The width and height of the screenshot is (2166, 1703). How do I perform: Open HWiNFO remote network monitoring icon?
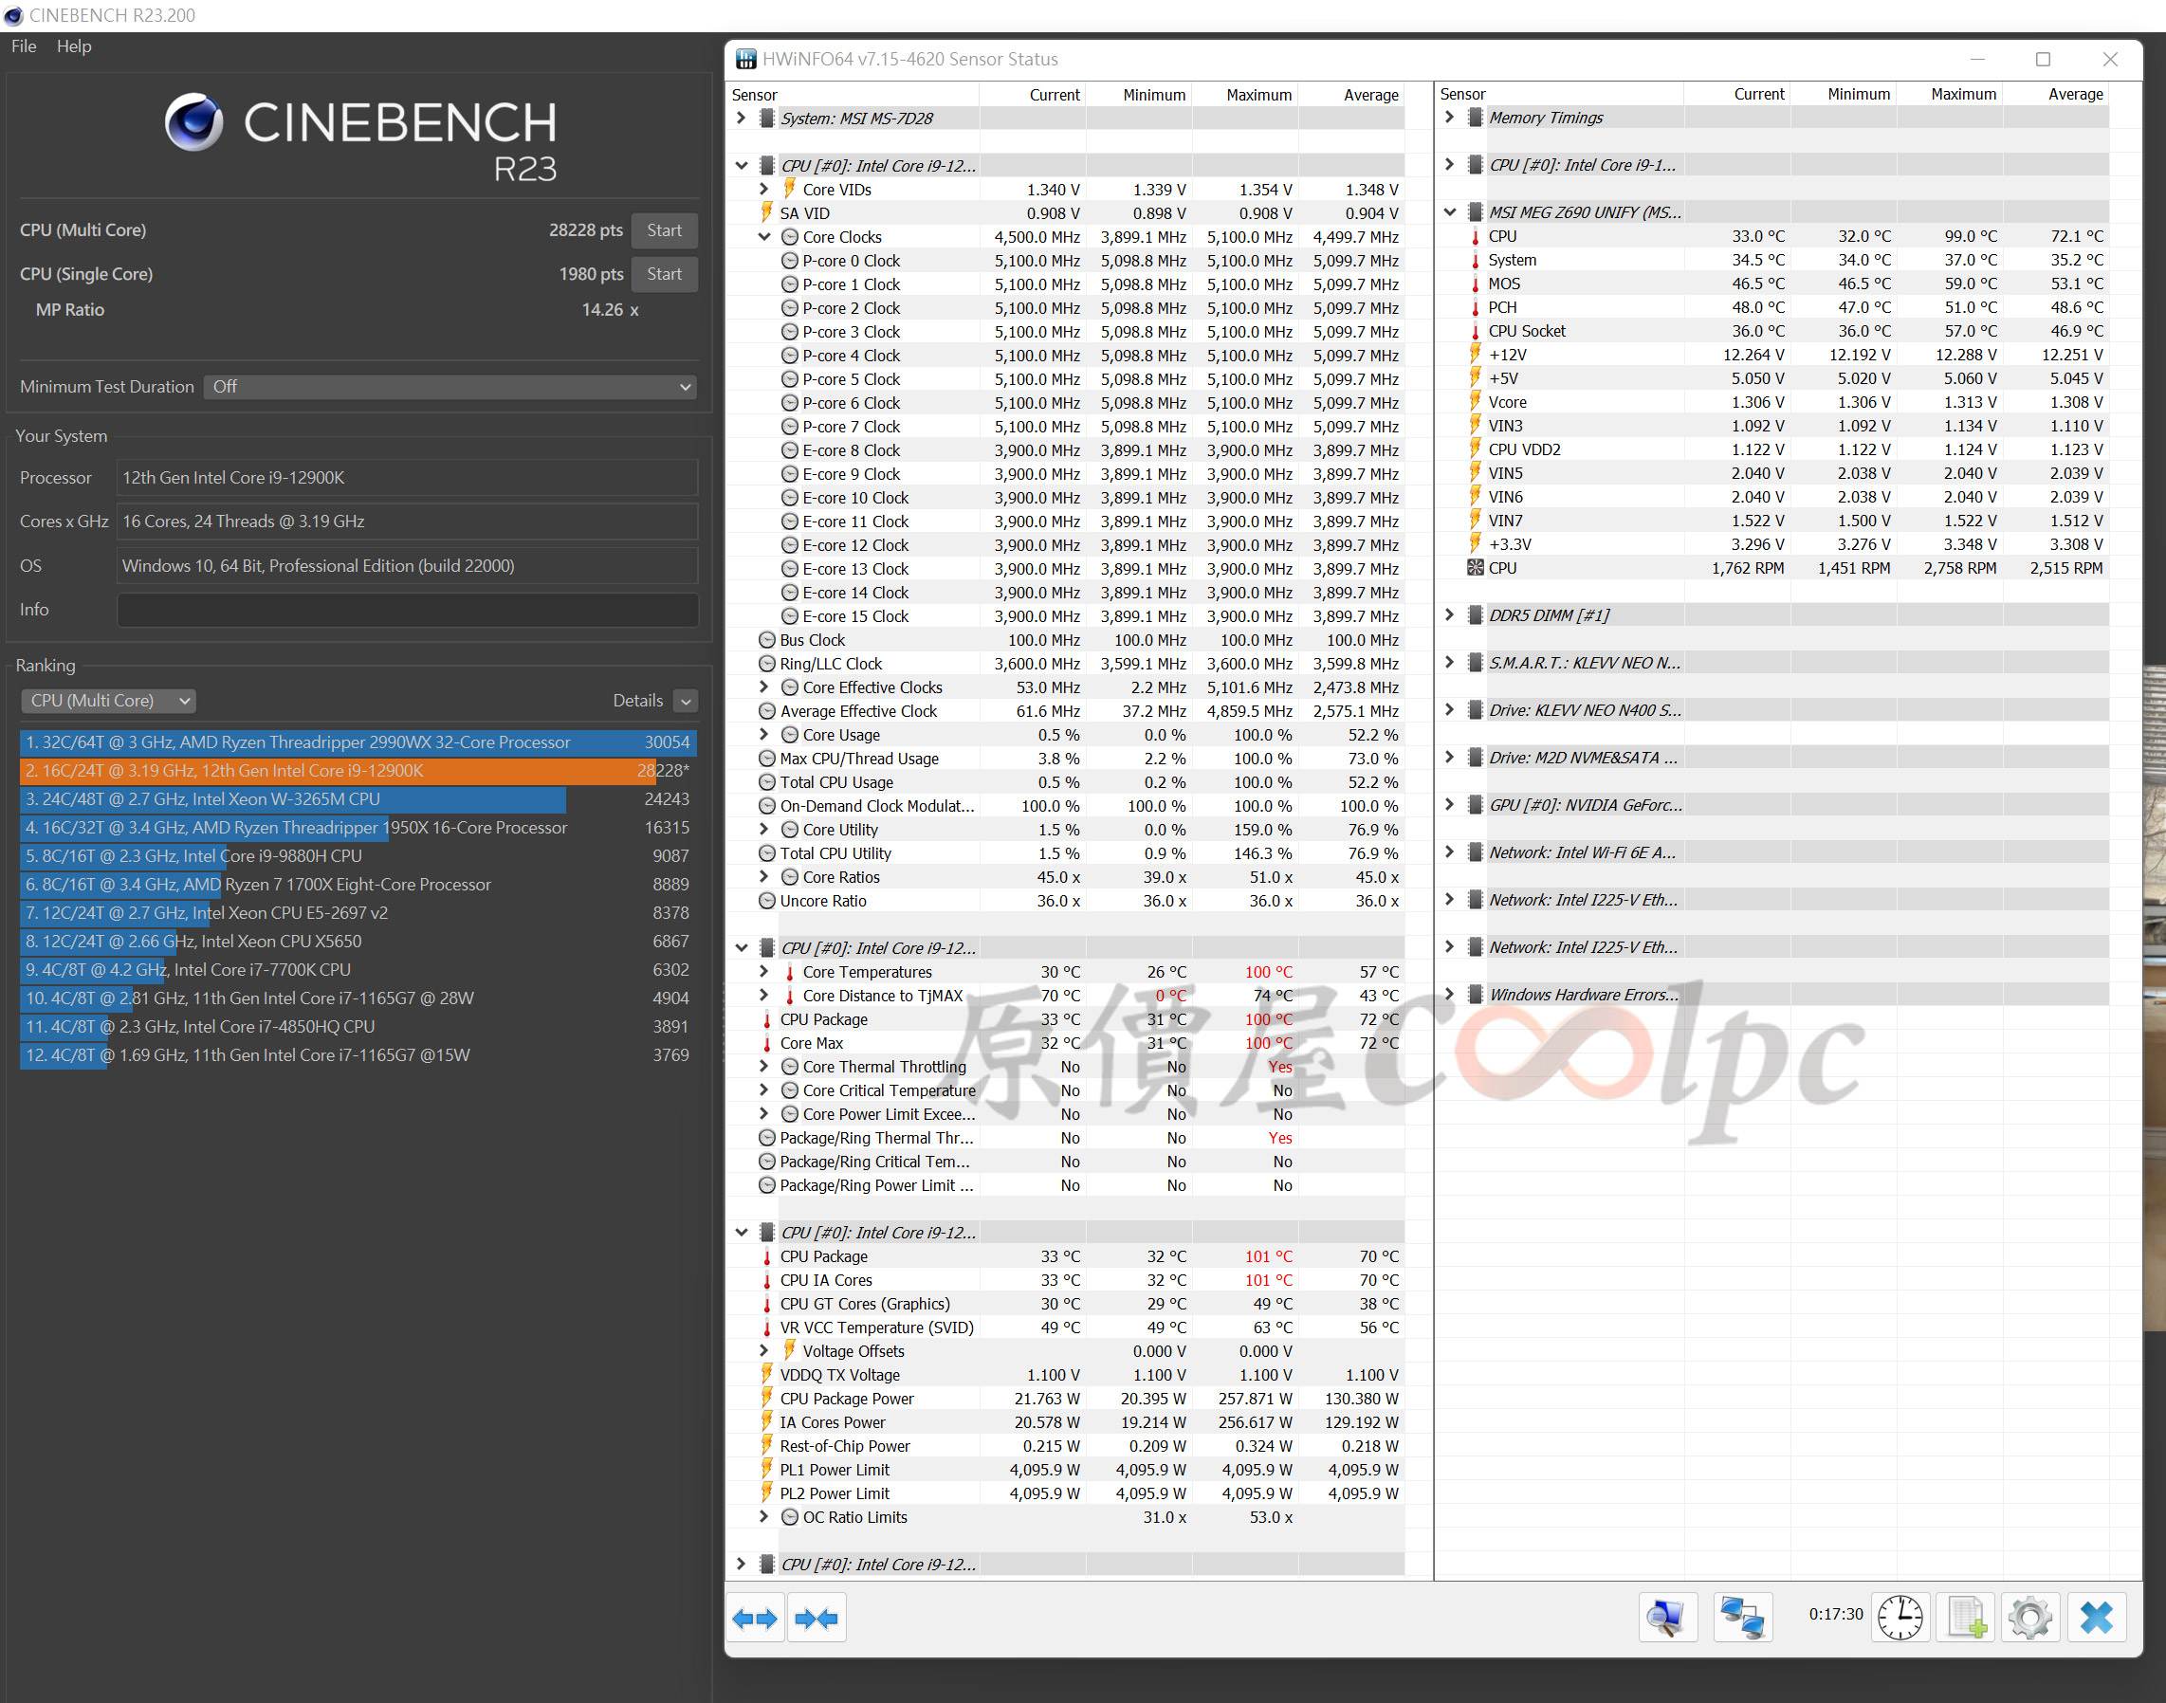coord(1742,1618)
